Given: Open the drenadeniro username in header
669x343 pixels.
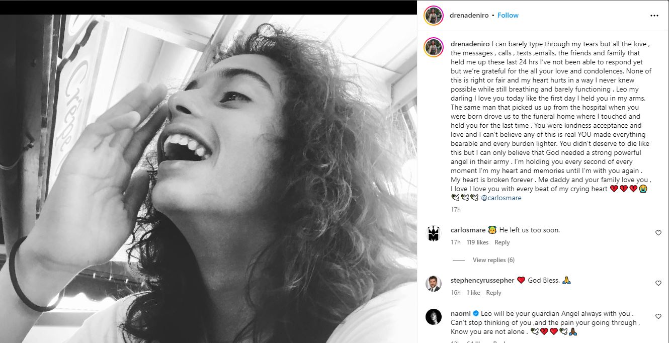Looking at the screenshot, I should (468, 16).
